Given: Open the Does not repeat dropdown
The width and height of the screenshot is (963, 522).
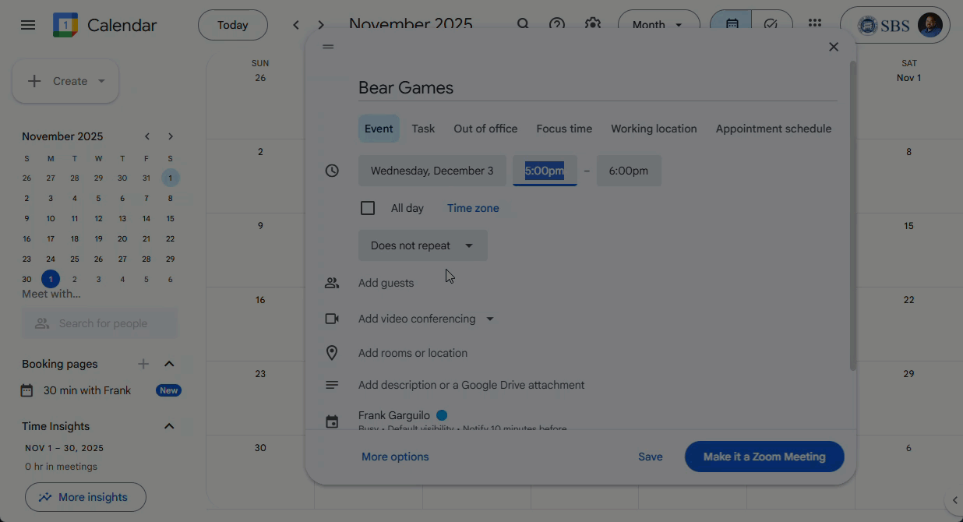Looking at the screenshot, I should tap(423, 245).
